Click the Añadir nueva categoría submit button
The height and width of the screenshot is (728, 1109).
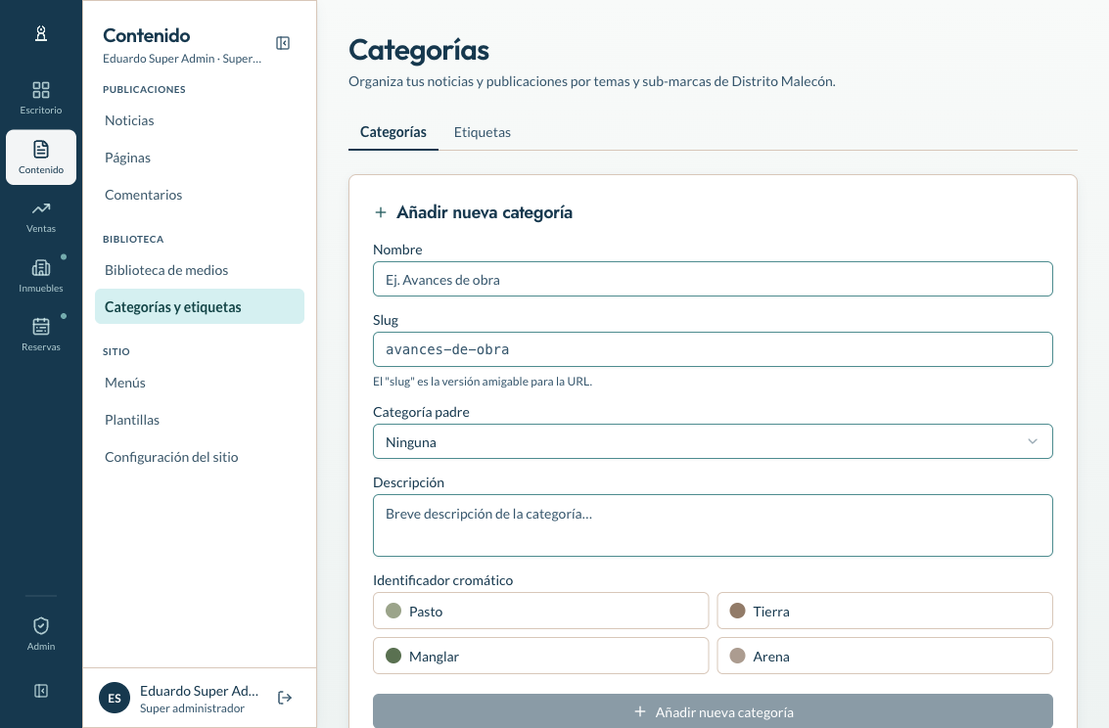pyautogui.click(x=713, y=711)
